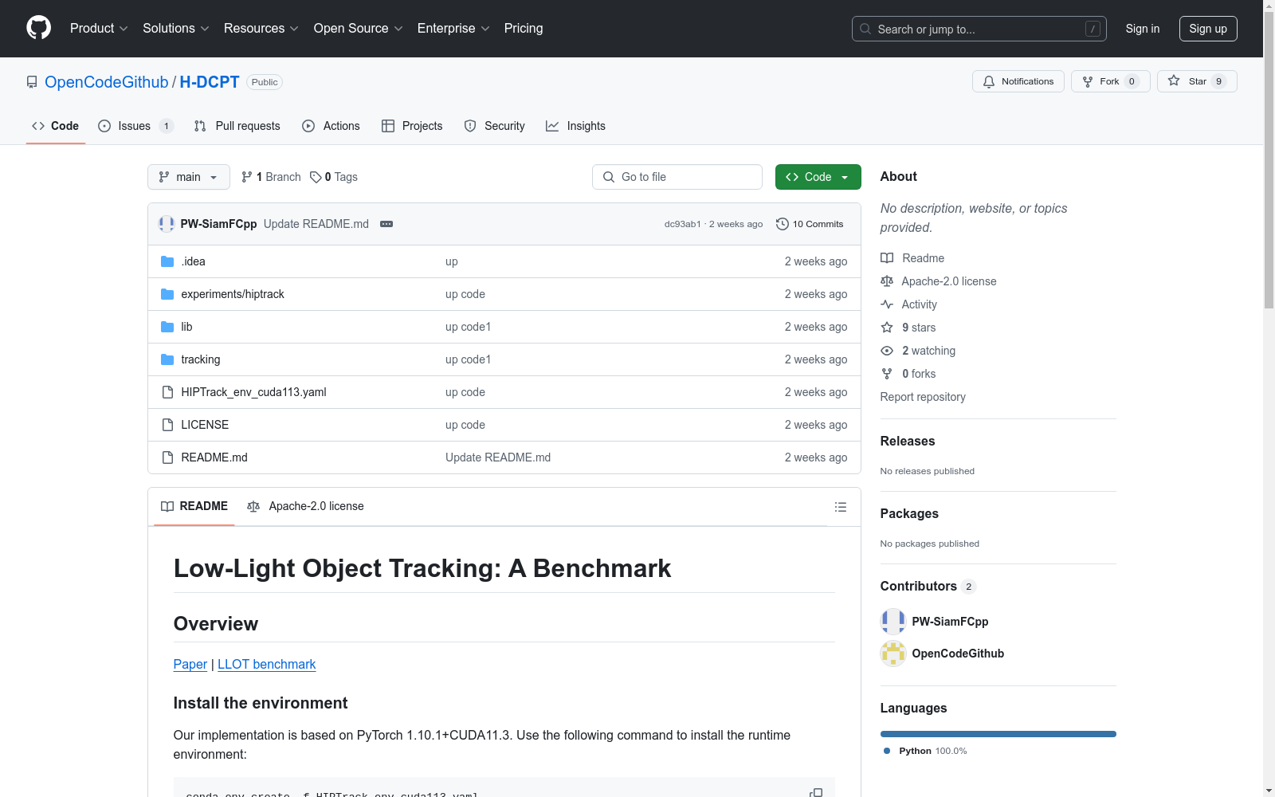This screenshot has height=797, width=1275.
Task: Click the Python language bar
Action: 998,734
